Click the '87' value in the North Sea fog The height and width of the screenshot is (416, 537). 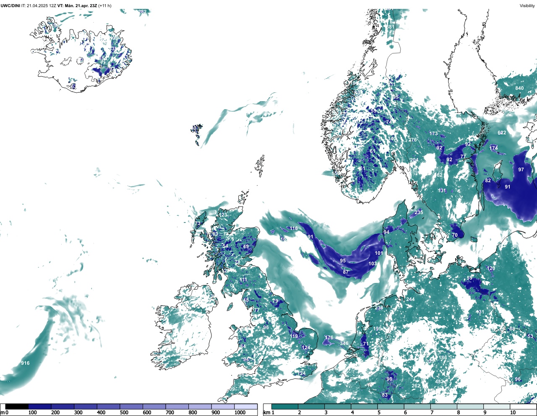pyautogui.click(x=346, y=272)
